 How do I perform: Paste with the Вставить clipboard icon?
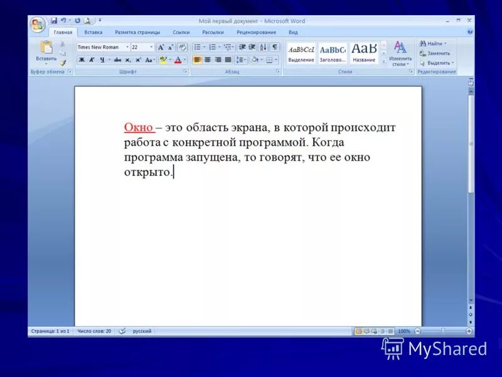pos(46,48)
